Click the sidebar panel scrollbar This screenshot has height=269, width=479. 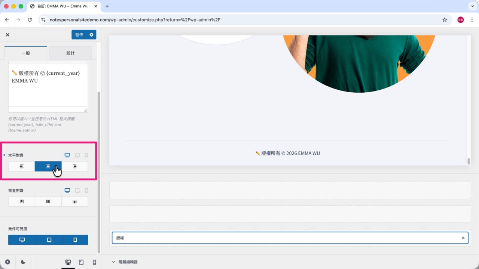[99, 172]
